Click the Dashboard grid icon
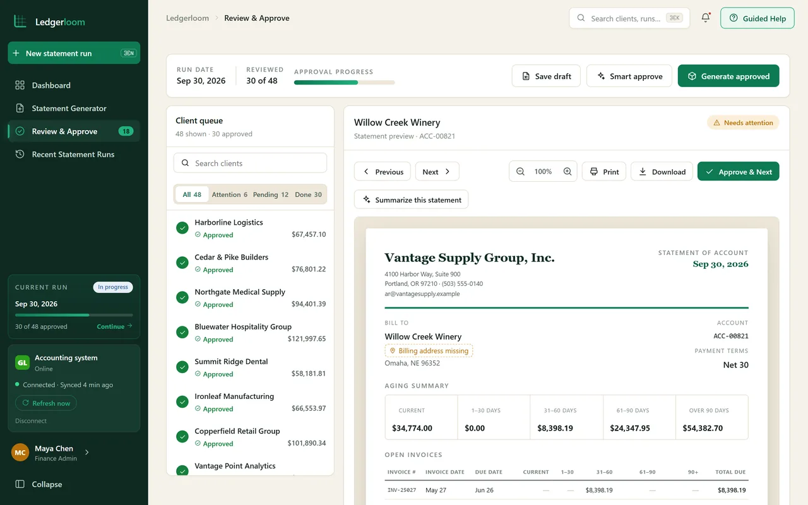The image size is (808, 505). click(20, 85)
